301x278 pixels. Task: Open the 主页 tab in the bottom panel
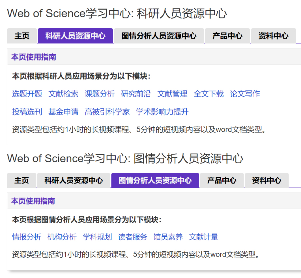[x=21, y=180]
